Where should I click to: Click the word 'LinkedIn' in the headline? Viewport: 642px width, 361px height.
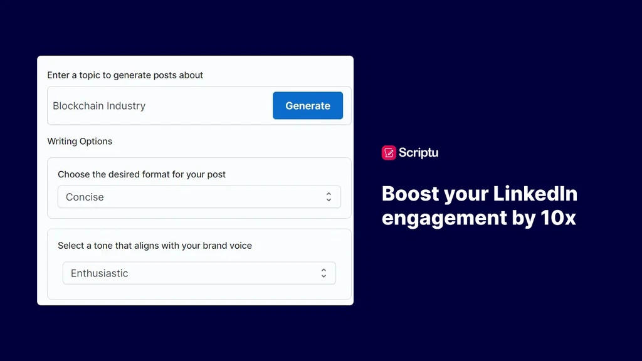point(535,193)
